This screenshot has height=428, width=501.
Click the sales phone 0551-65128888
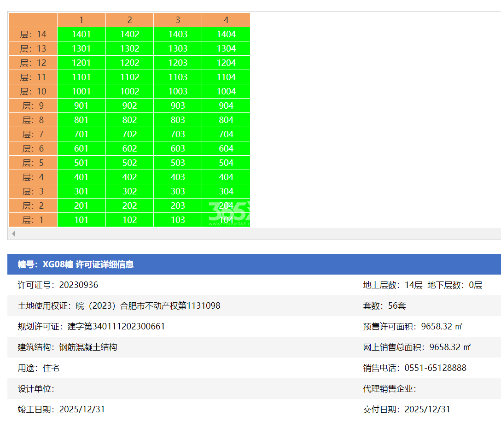(414, 368)
